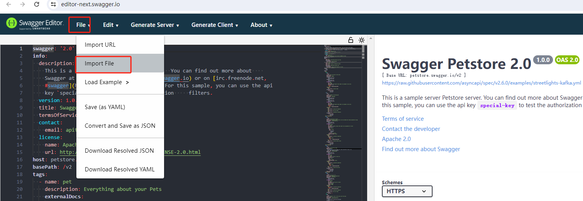583x201 pixels.
Task: Reload the page with refresh icon
Action: point(37,4)
